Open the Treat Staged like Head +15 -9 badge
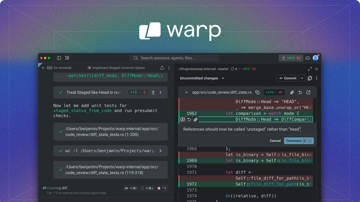360x202 pixels. point(138,92)
